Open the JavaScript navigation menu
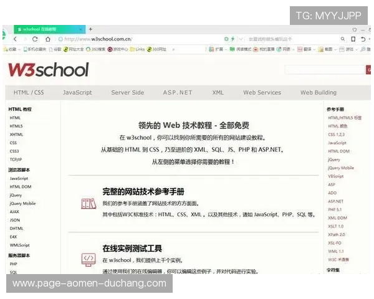The width and height of the screenshot is (374, 299). 77,93
